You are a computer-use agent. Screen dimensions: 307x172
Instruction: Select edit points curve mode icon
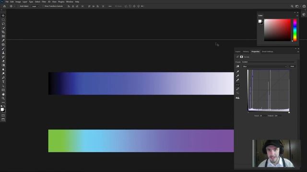coord(237,85)
